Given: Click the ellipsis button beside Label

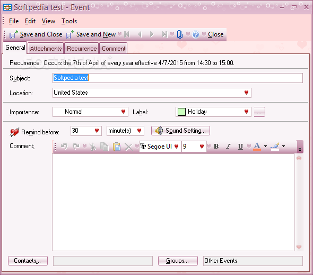Looking at the screenshot, I should (x=259, y=112).
